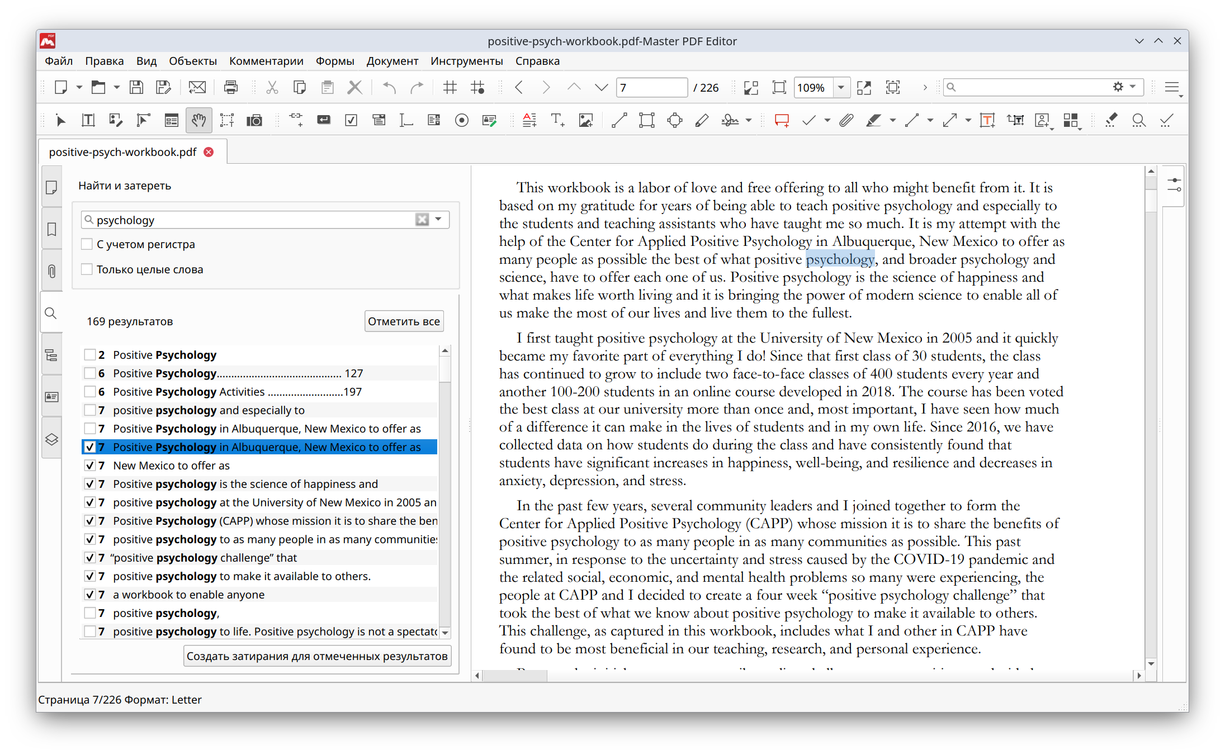1225x755 pixels.
Task: Close the positive-psych-workbook.pdf tab
Action: tap(209, 152)
